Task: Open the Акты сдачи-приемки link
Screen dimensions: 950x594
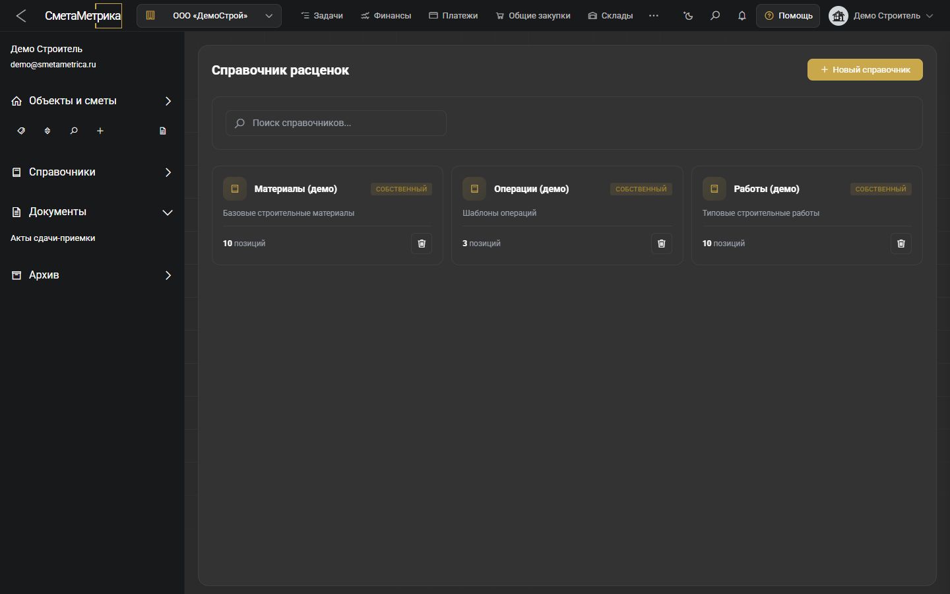Action: coord(53,238)
